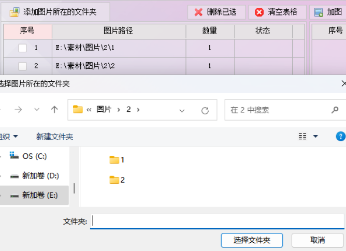Click the search magnifier icon
Screen dimensions: 346x251
click(335, 110)
